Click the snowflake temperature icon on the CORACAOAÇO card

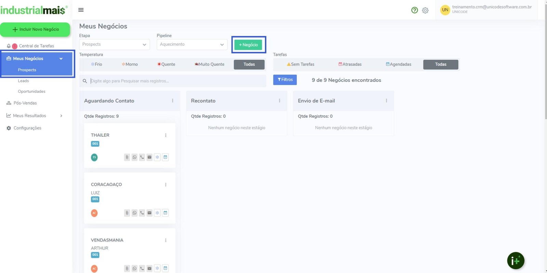tap(157, 213)
